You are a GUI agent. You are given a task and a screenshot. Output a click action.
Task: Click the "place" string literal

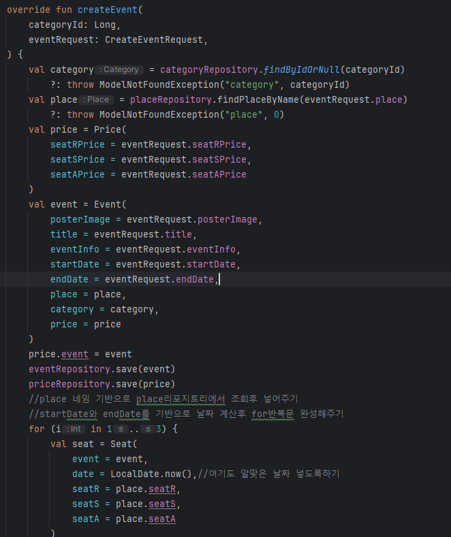244,114
